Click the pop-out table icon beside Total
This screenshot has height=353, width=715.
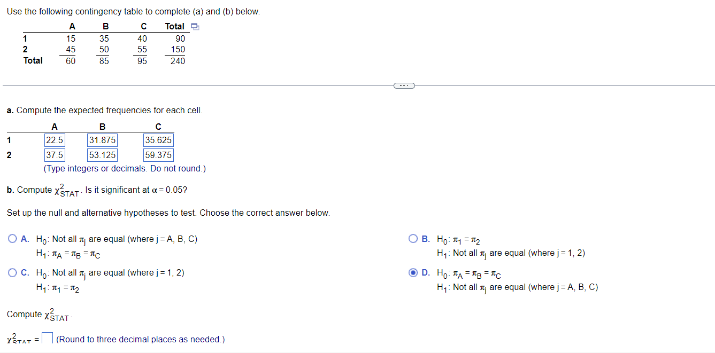click(x=195, y=26)
